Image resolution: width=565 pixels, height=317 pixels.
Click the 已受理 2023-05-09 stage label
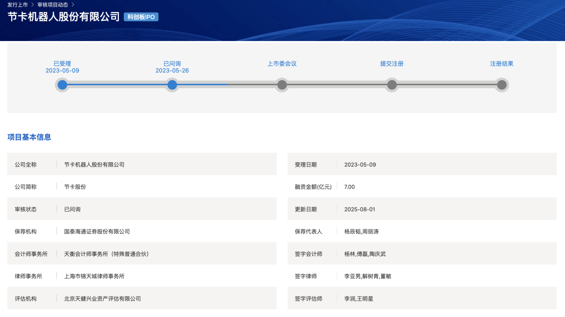click(x=62, y=67)
